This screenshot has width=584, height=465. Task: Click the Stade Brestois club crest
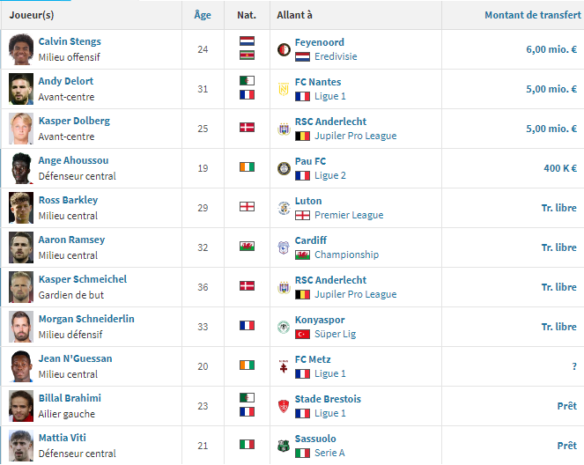(284, 406)
